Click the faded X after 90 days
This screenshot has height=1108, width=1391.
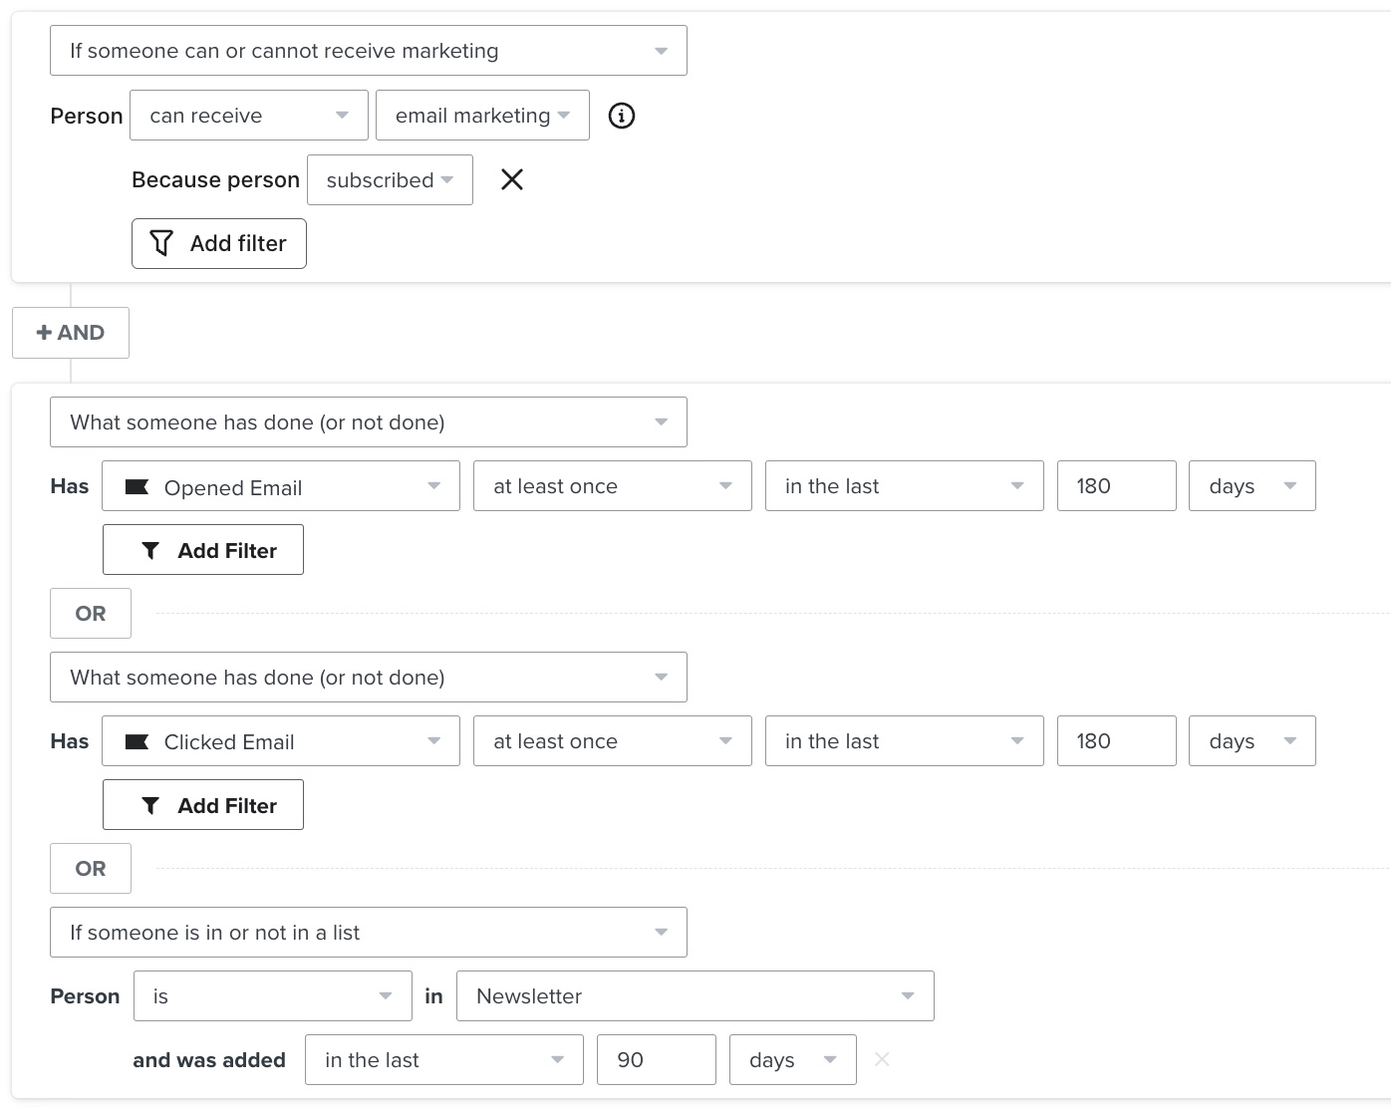coord(882,1059)
